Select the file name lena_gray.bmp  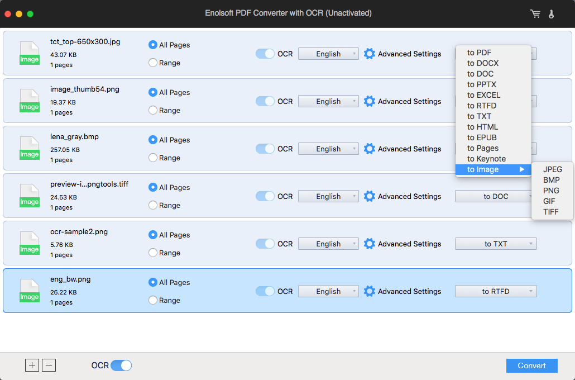[x=74, y=137]
